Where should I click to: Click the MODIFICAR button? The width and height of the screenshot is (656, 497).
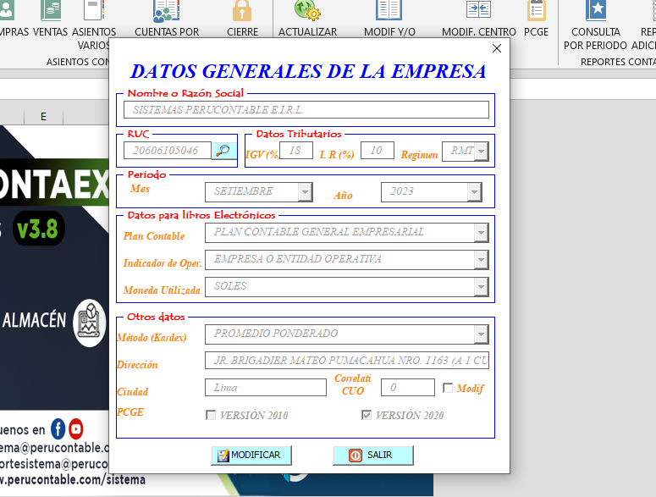[x=251, y=455]
